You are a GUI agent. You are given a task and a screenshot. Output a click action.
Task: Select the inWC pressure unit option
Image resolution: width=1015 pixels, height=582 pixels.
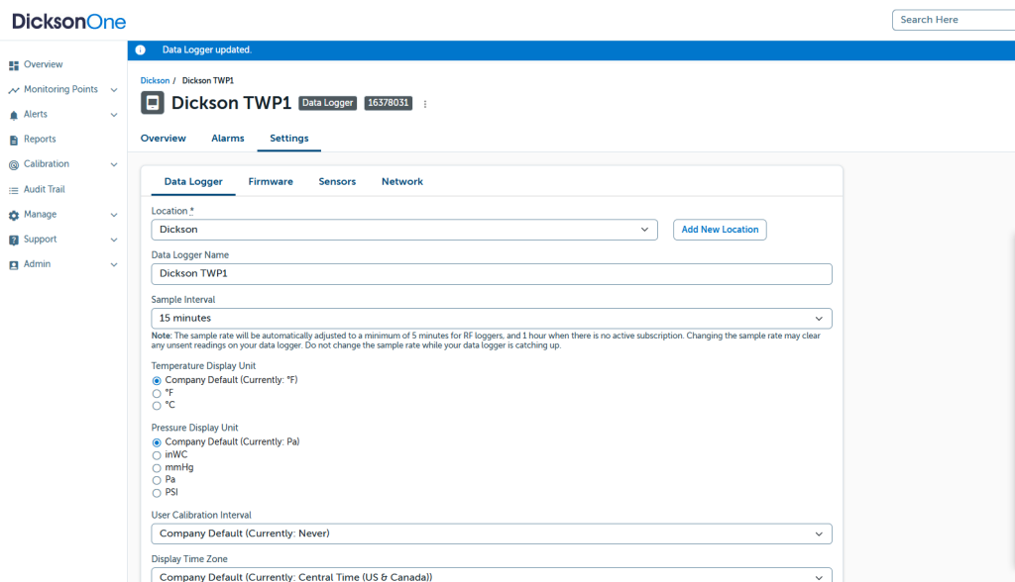click(x=157, y=455)
